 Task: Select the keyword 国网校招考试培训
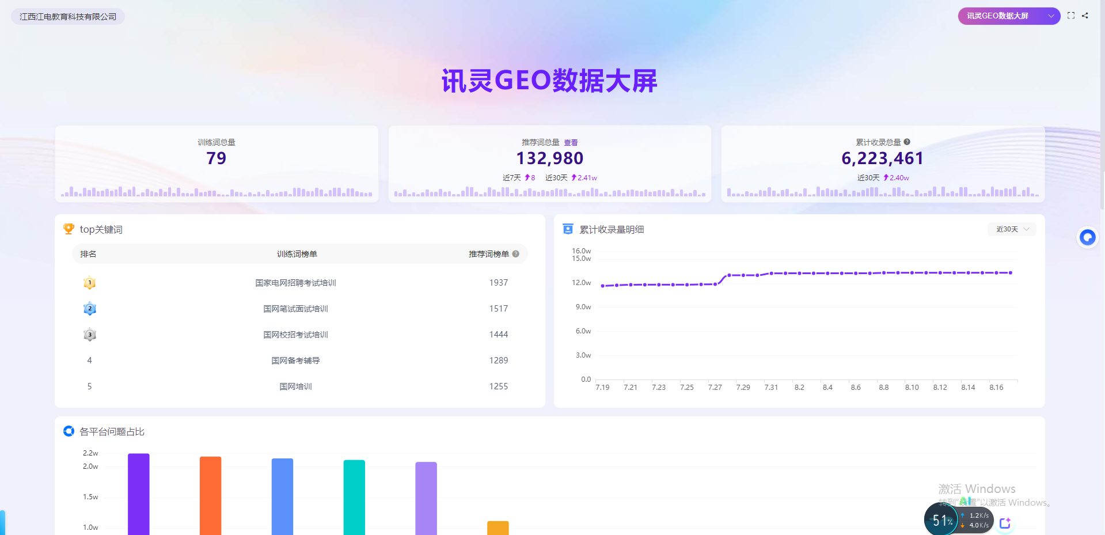[x=296, y=335]
